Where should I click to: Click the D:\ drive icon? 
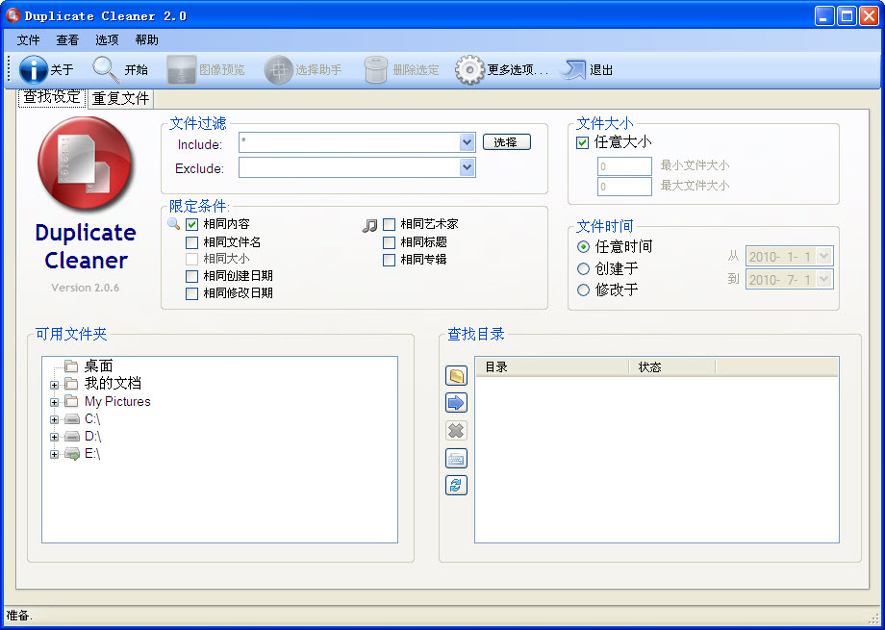click(72, 437)
